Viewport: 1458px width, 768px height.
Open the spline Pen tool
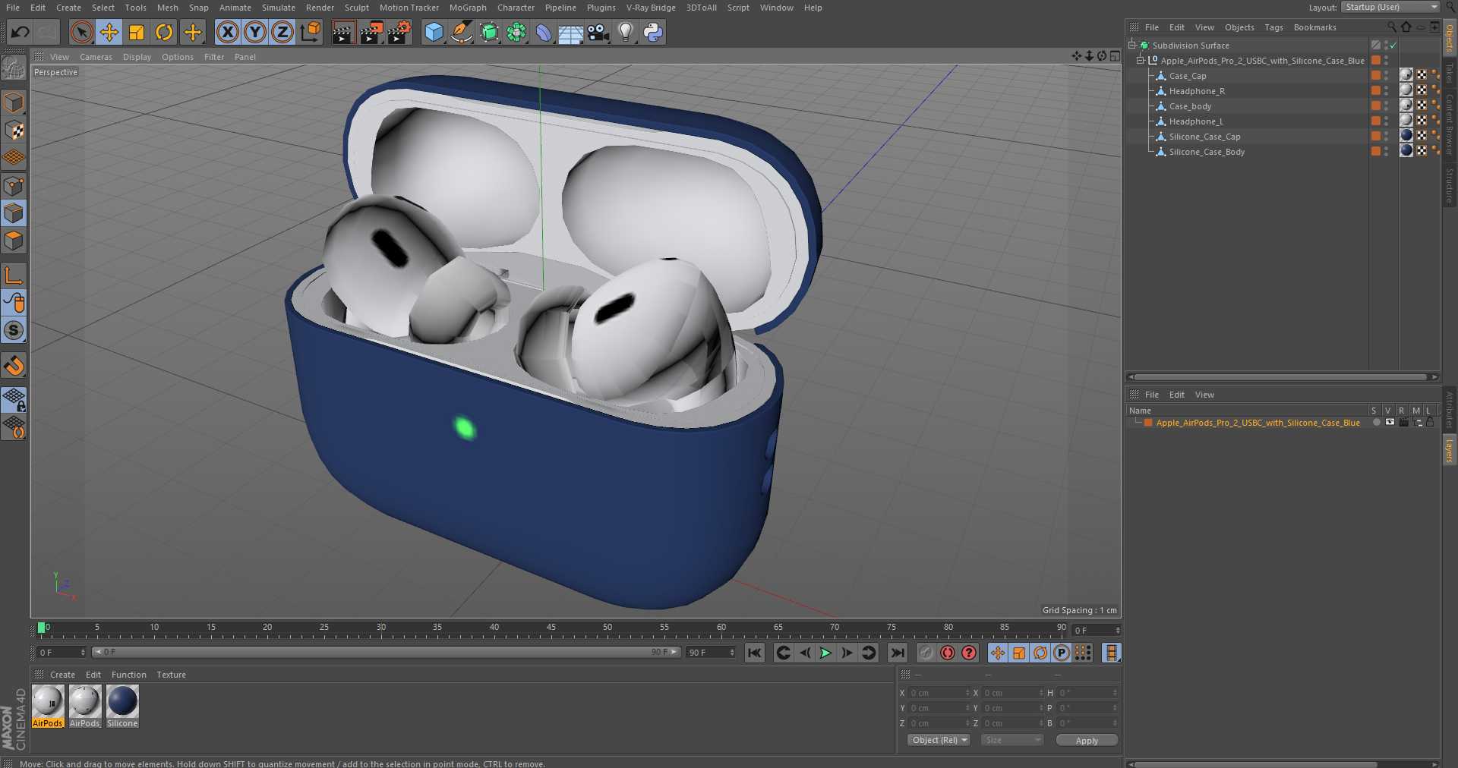coord(461,32)
